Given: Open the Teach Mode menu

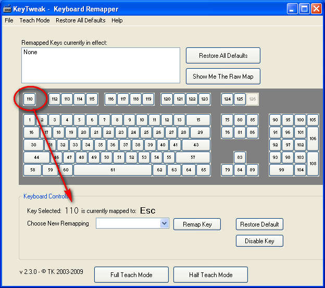Looking at the screenshot, I should 34,20.
